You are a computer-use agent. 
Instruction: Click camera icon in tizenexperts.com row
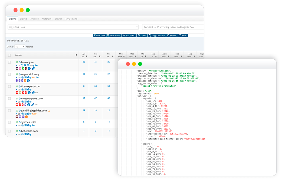[28, 89]
